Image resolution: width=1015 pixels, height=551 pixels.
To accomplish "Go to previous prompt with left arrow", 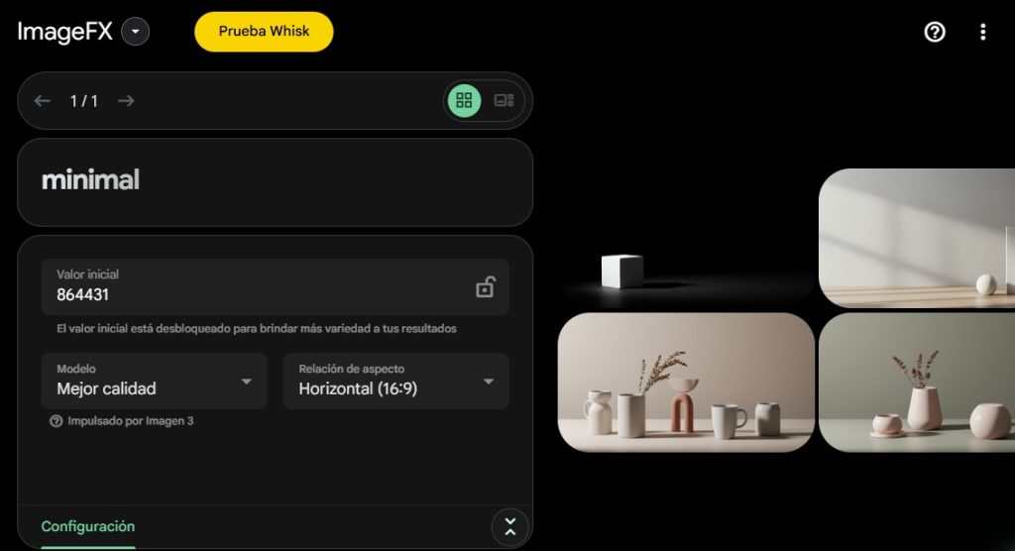I will coord(42,101).
